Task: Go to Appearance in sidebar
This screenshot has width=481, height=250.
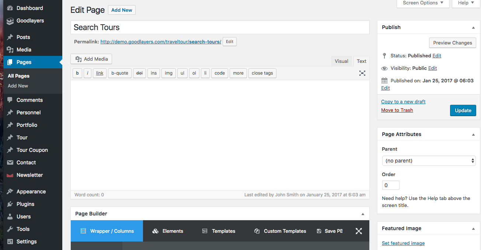Action: (31, 192)
